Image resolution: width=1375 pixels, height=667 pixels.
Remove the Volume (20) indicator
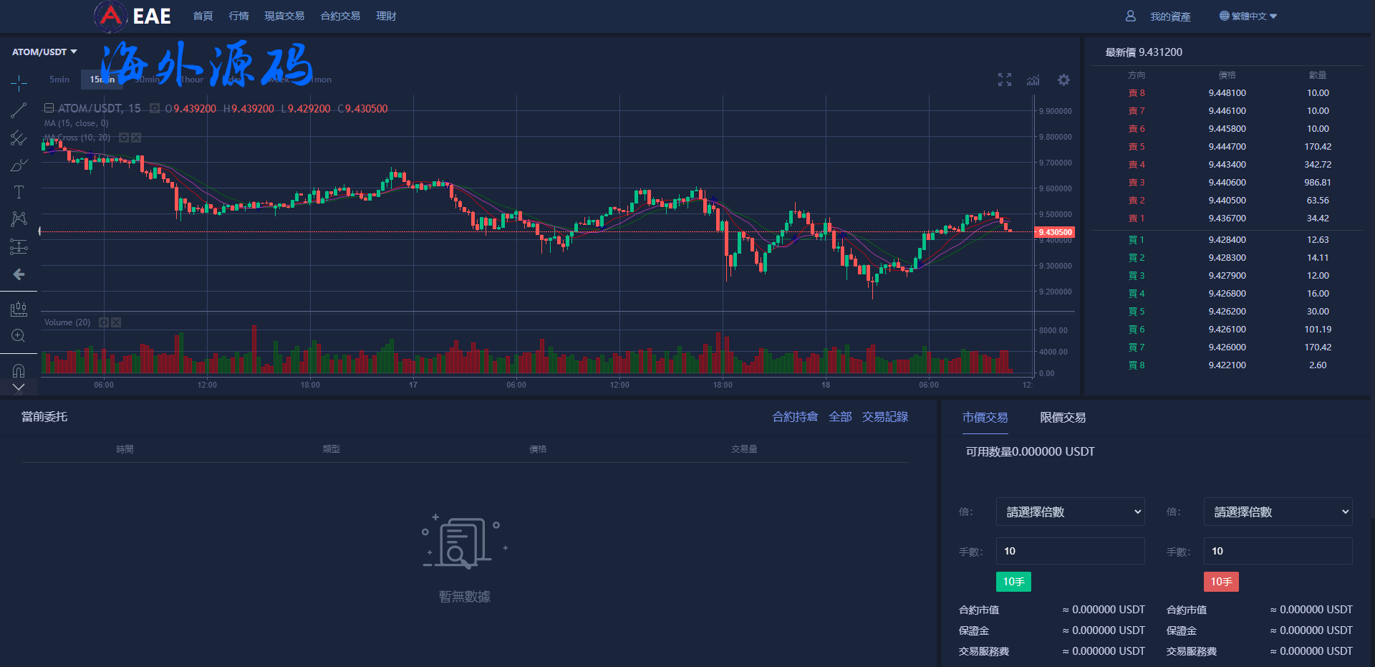point(116,322)
